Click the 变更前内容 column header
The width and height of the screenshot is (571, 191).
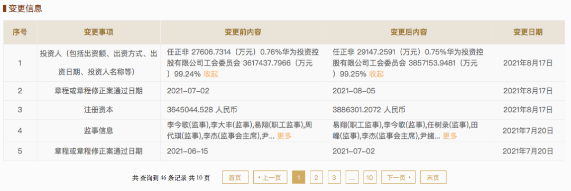243,32
